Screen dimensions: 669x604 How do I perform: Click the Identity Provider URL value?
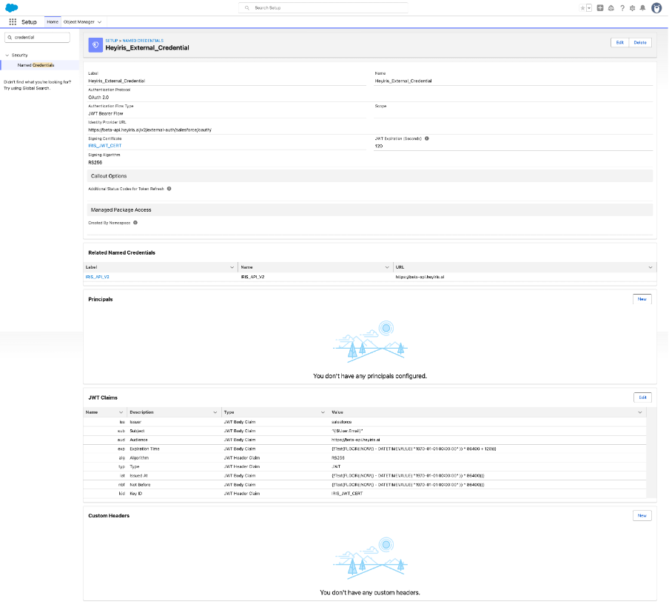click(x=149, y=130)
